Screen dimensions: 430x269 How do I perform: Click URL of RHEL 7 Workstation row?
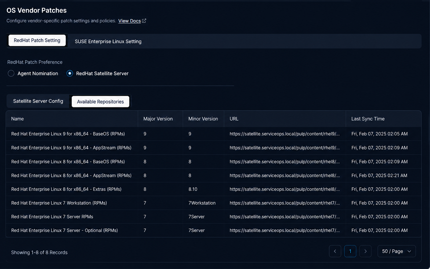pyautogui.click(x=285, y=203)
